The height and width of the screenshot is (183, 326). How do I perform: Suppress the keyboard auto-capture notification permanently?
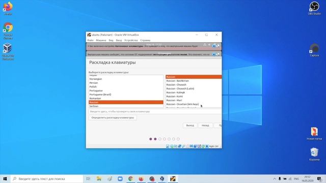pos(218,46)
